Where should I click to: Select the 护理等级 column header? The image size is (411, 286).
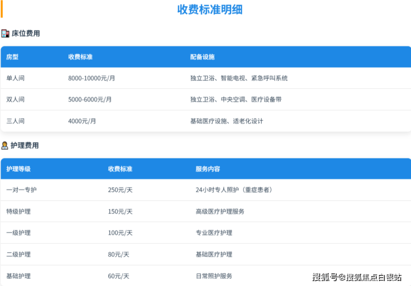[18, 169]
